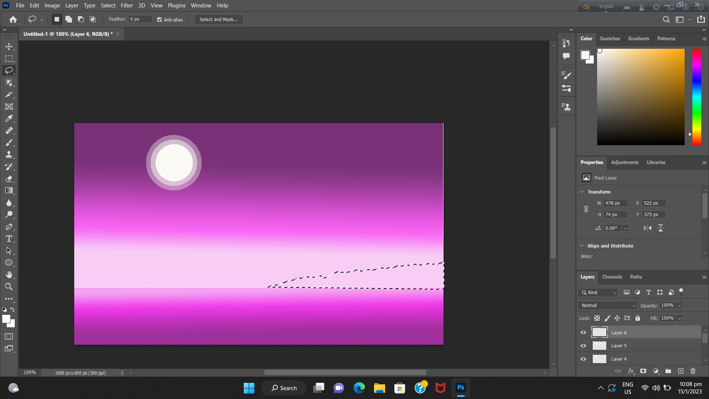This screenshot has width=709, height=399.
Task: Select the Eraser tool
Action: coord(9,179)
